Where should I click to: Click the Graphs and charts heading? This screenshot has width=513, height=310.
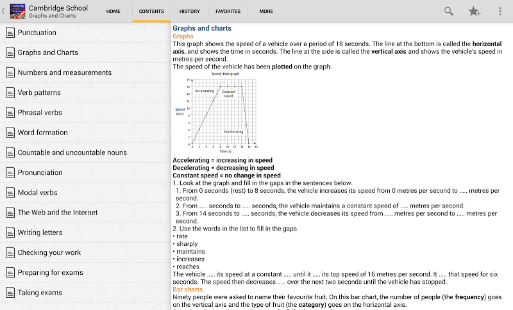pos(202,28)
